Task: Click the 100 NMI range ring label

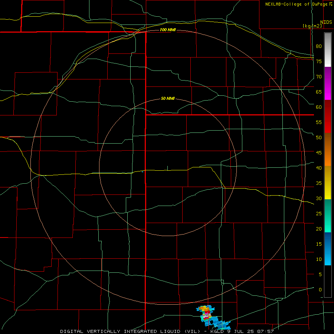Action: 168,30
